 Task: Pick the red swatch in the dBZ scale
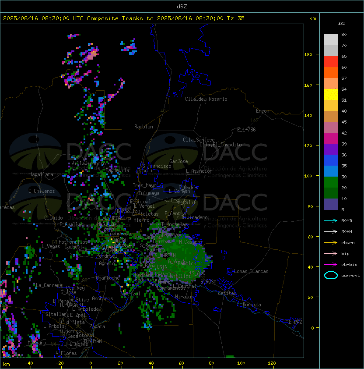(331, 62)
